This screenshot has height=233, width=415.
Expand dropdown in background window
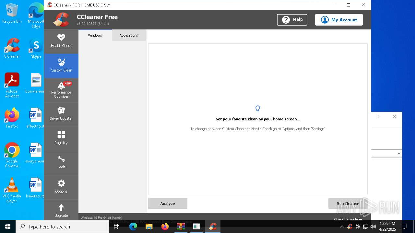[399, 153]
